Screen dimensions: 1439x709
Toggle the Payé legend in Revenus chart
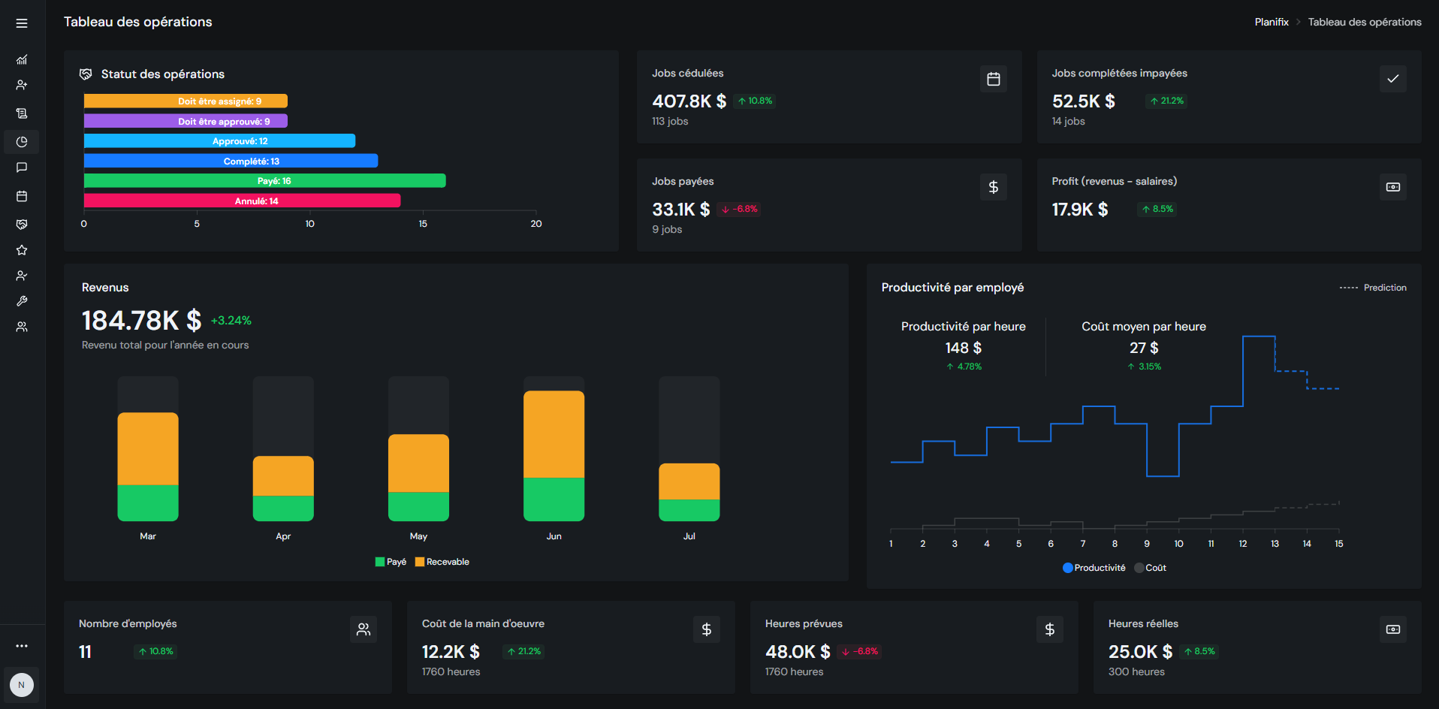click(391, 562)
